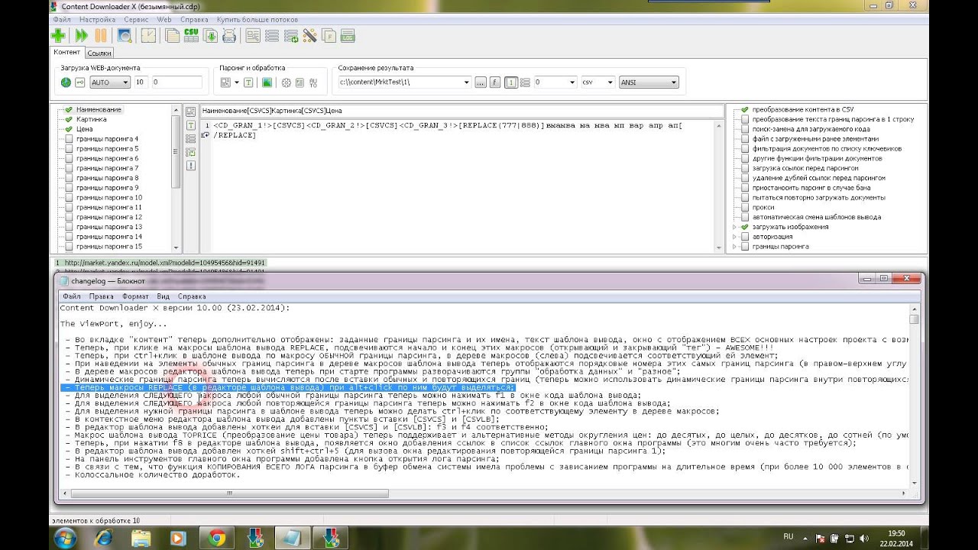Open Правка menu in Notepad
The height and width of the screenshot is (550, 978).
pos(101,296)
